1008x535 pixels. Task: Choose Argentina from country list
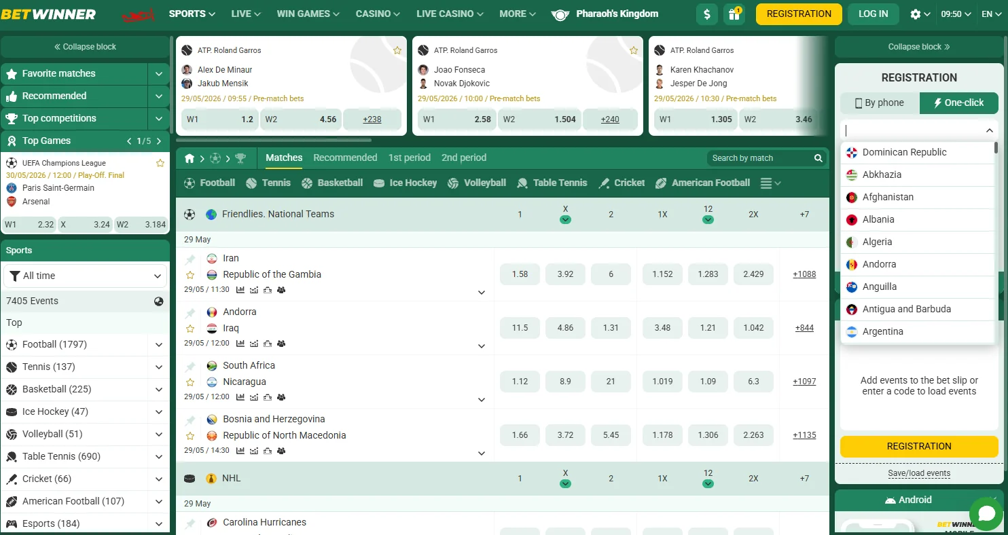[x=917, y=331]
